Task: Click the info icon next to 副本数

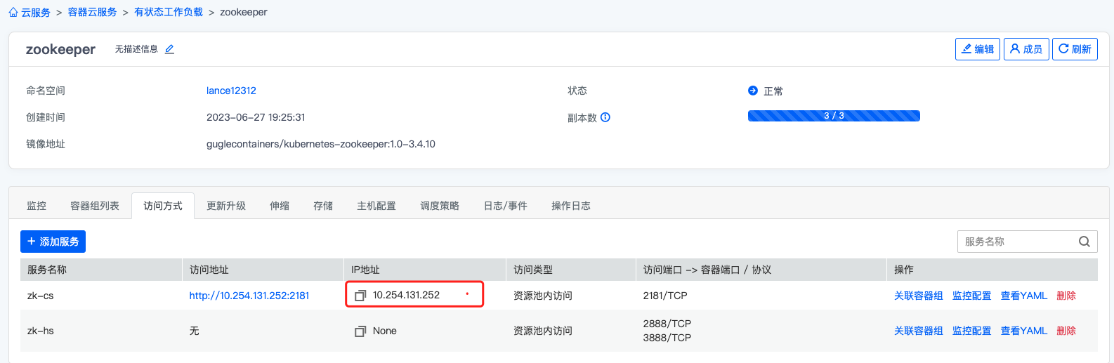Action: tap(605, 117)
